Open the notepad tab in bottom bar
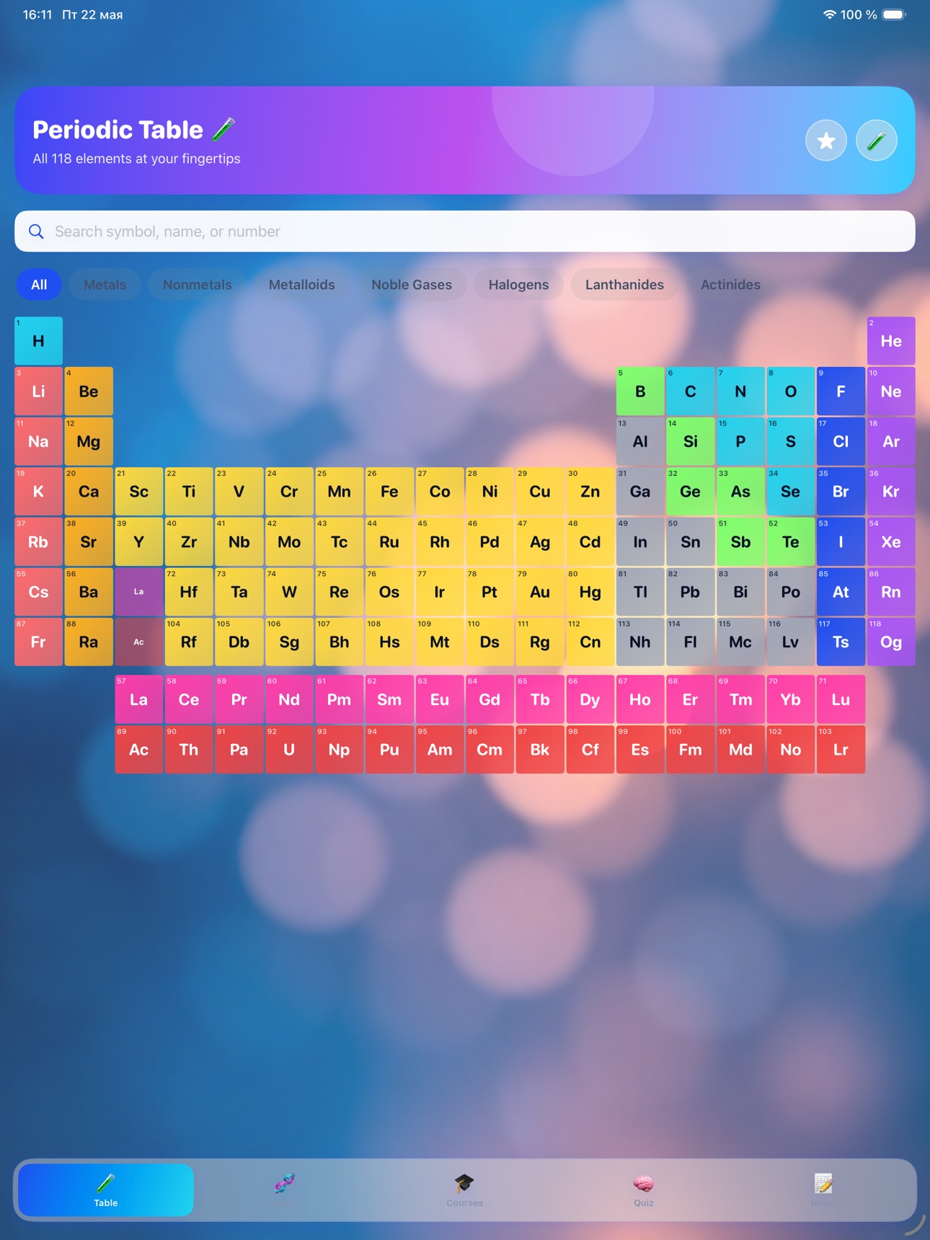This screenshot has width=930, height=1240. [x=823, y=1190]
